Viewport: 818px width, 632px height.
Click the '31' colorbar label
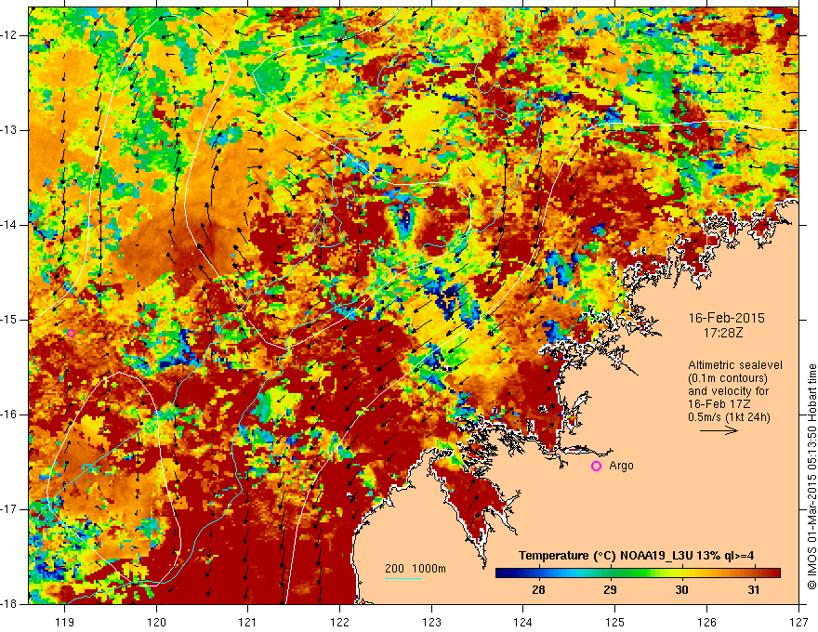(x=753, y=590)
